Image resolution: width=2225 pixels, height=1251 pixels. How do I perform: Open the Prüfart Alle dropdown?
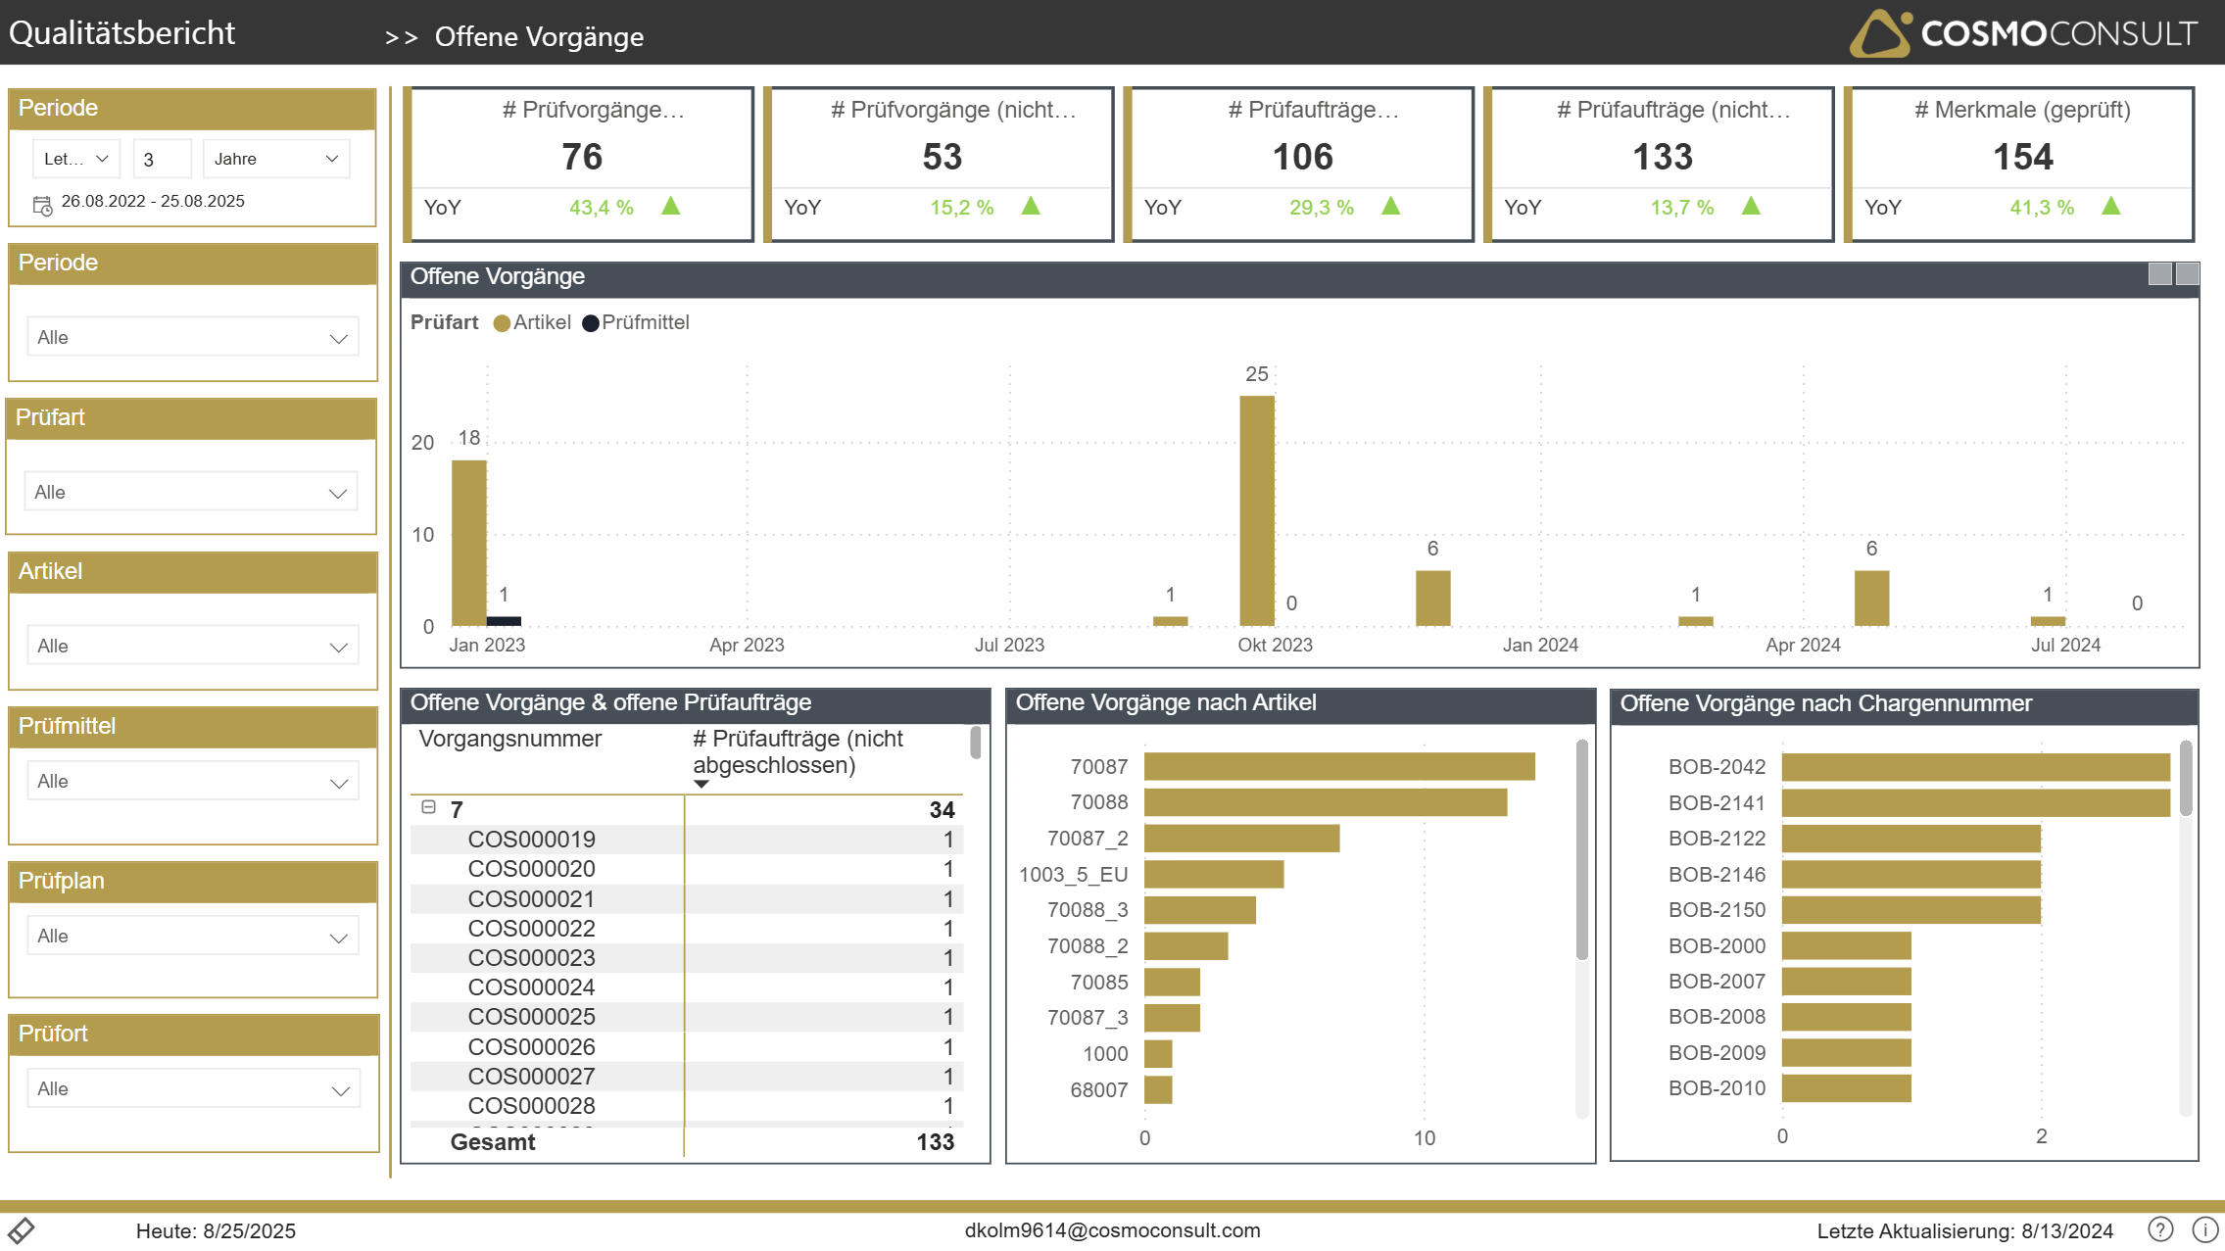click(x=191, y=492)
